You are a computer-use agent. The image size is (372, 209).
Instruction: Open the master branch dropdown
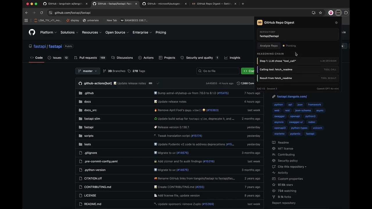click(88, 71)
